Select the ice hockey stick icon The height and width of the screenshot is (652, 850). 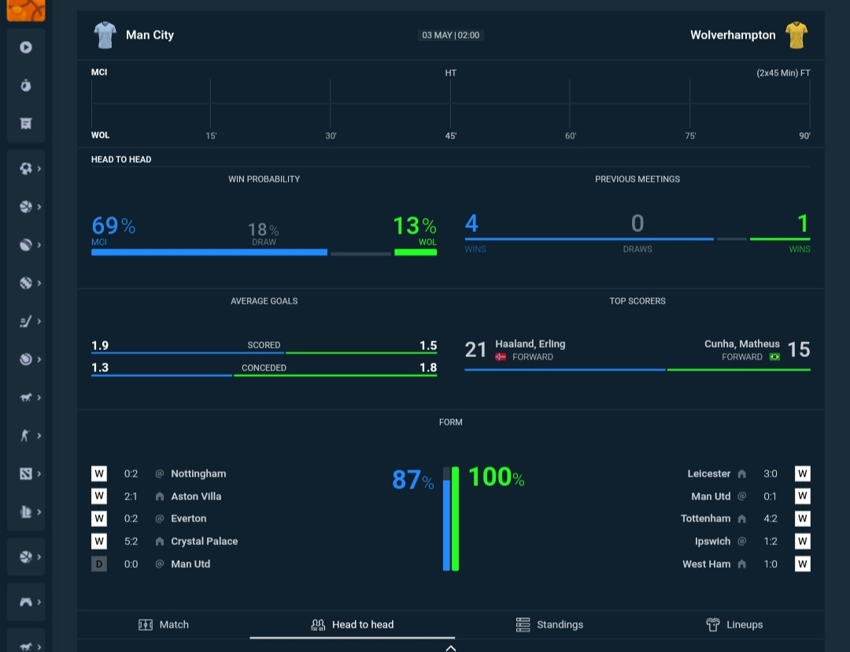pyautogui.click(x=25, y=321)
